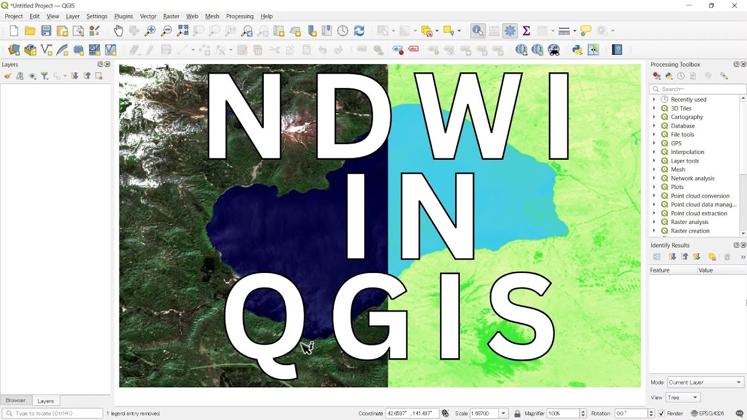Toggle the Processing Toolbox gear icon
The height and width of the screenshot is (420, 747).
tap(510, 31)
